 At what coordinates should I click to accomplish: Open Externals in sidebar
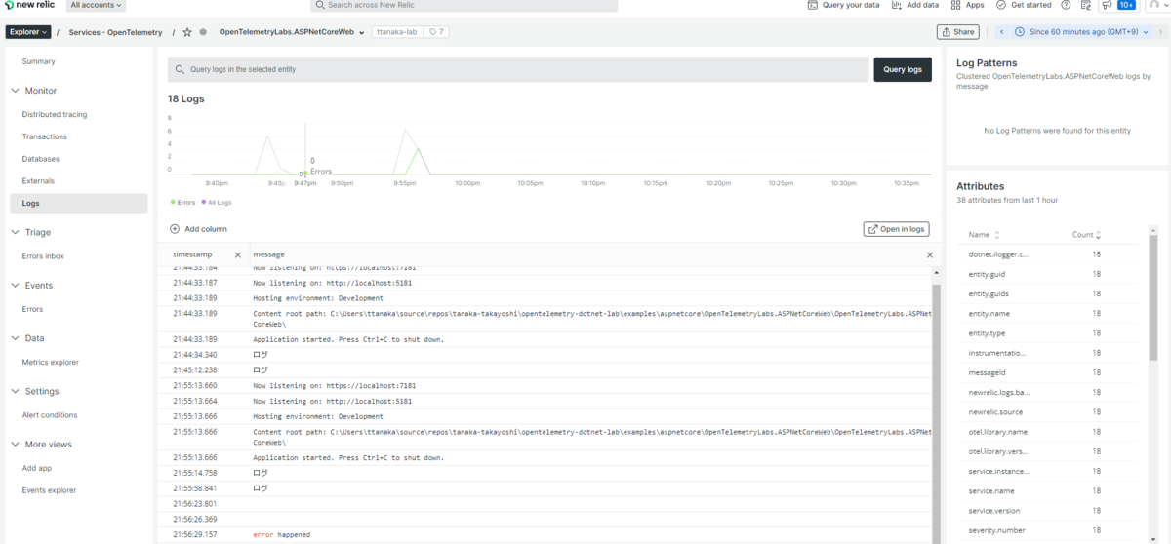click(x=38, y=181)
